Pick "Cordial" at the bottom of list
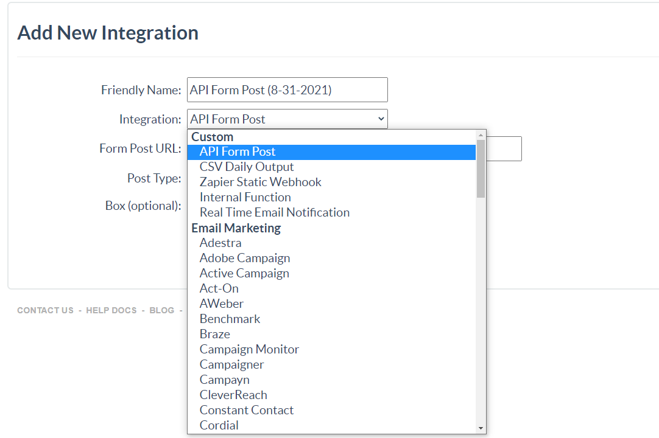659x438 pixels. (219, 425)
